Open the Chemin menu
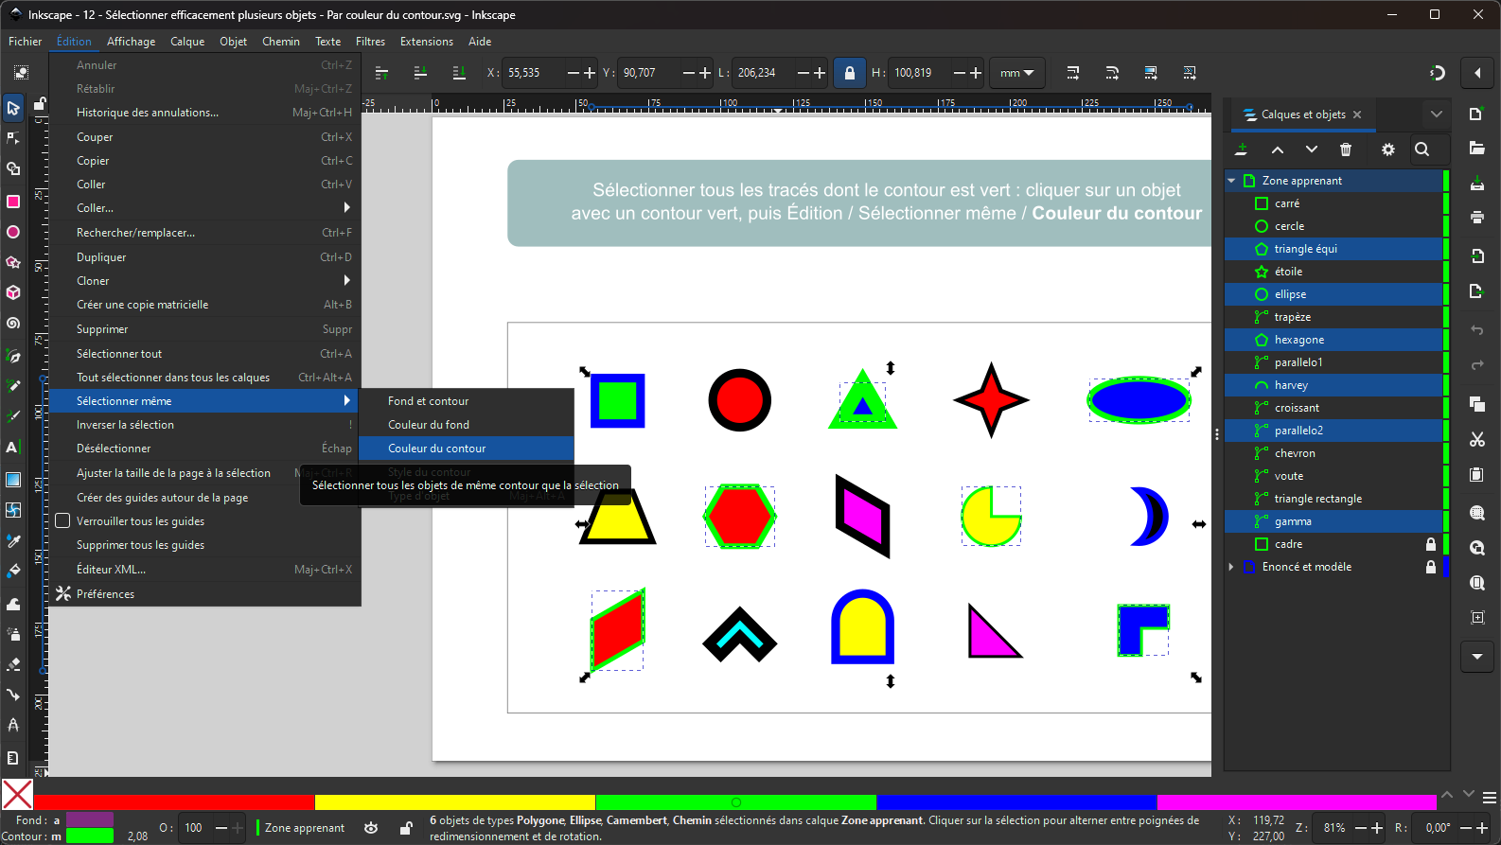 [x=281, y=42]
